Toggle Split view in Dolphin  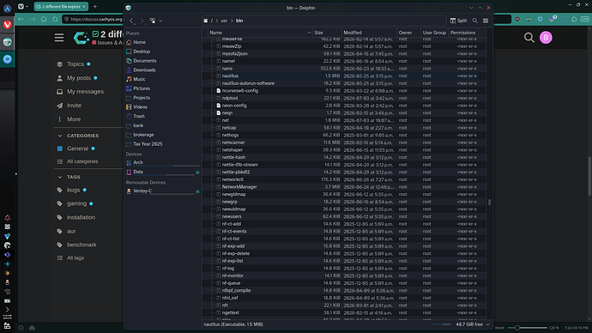[x=458, y=21]
